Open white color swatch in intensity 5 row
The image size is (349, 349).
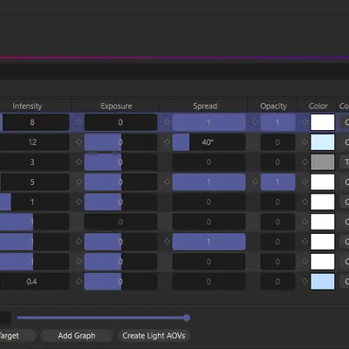[x=323, y=181]
